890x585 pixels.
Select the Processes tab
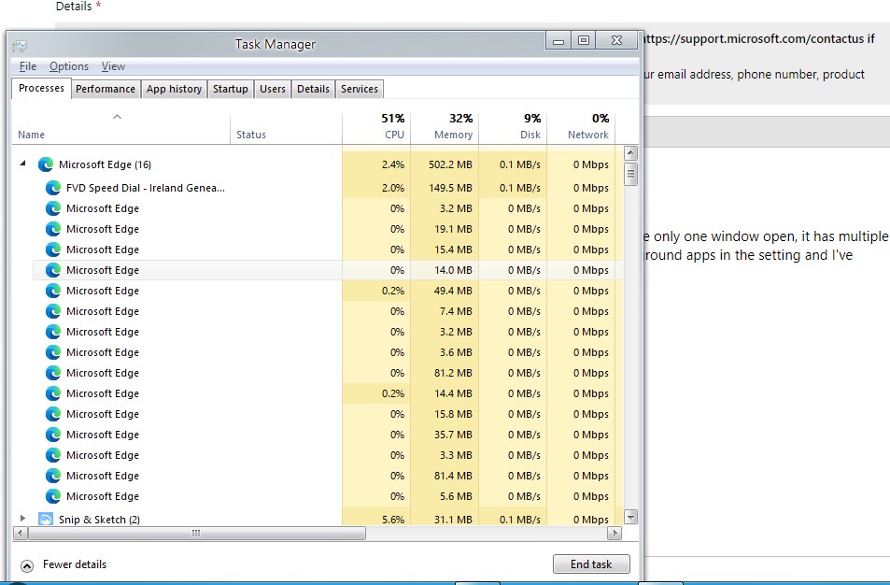[41, 88]
